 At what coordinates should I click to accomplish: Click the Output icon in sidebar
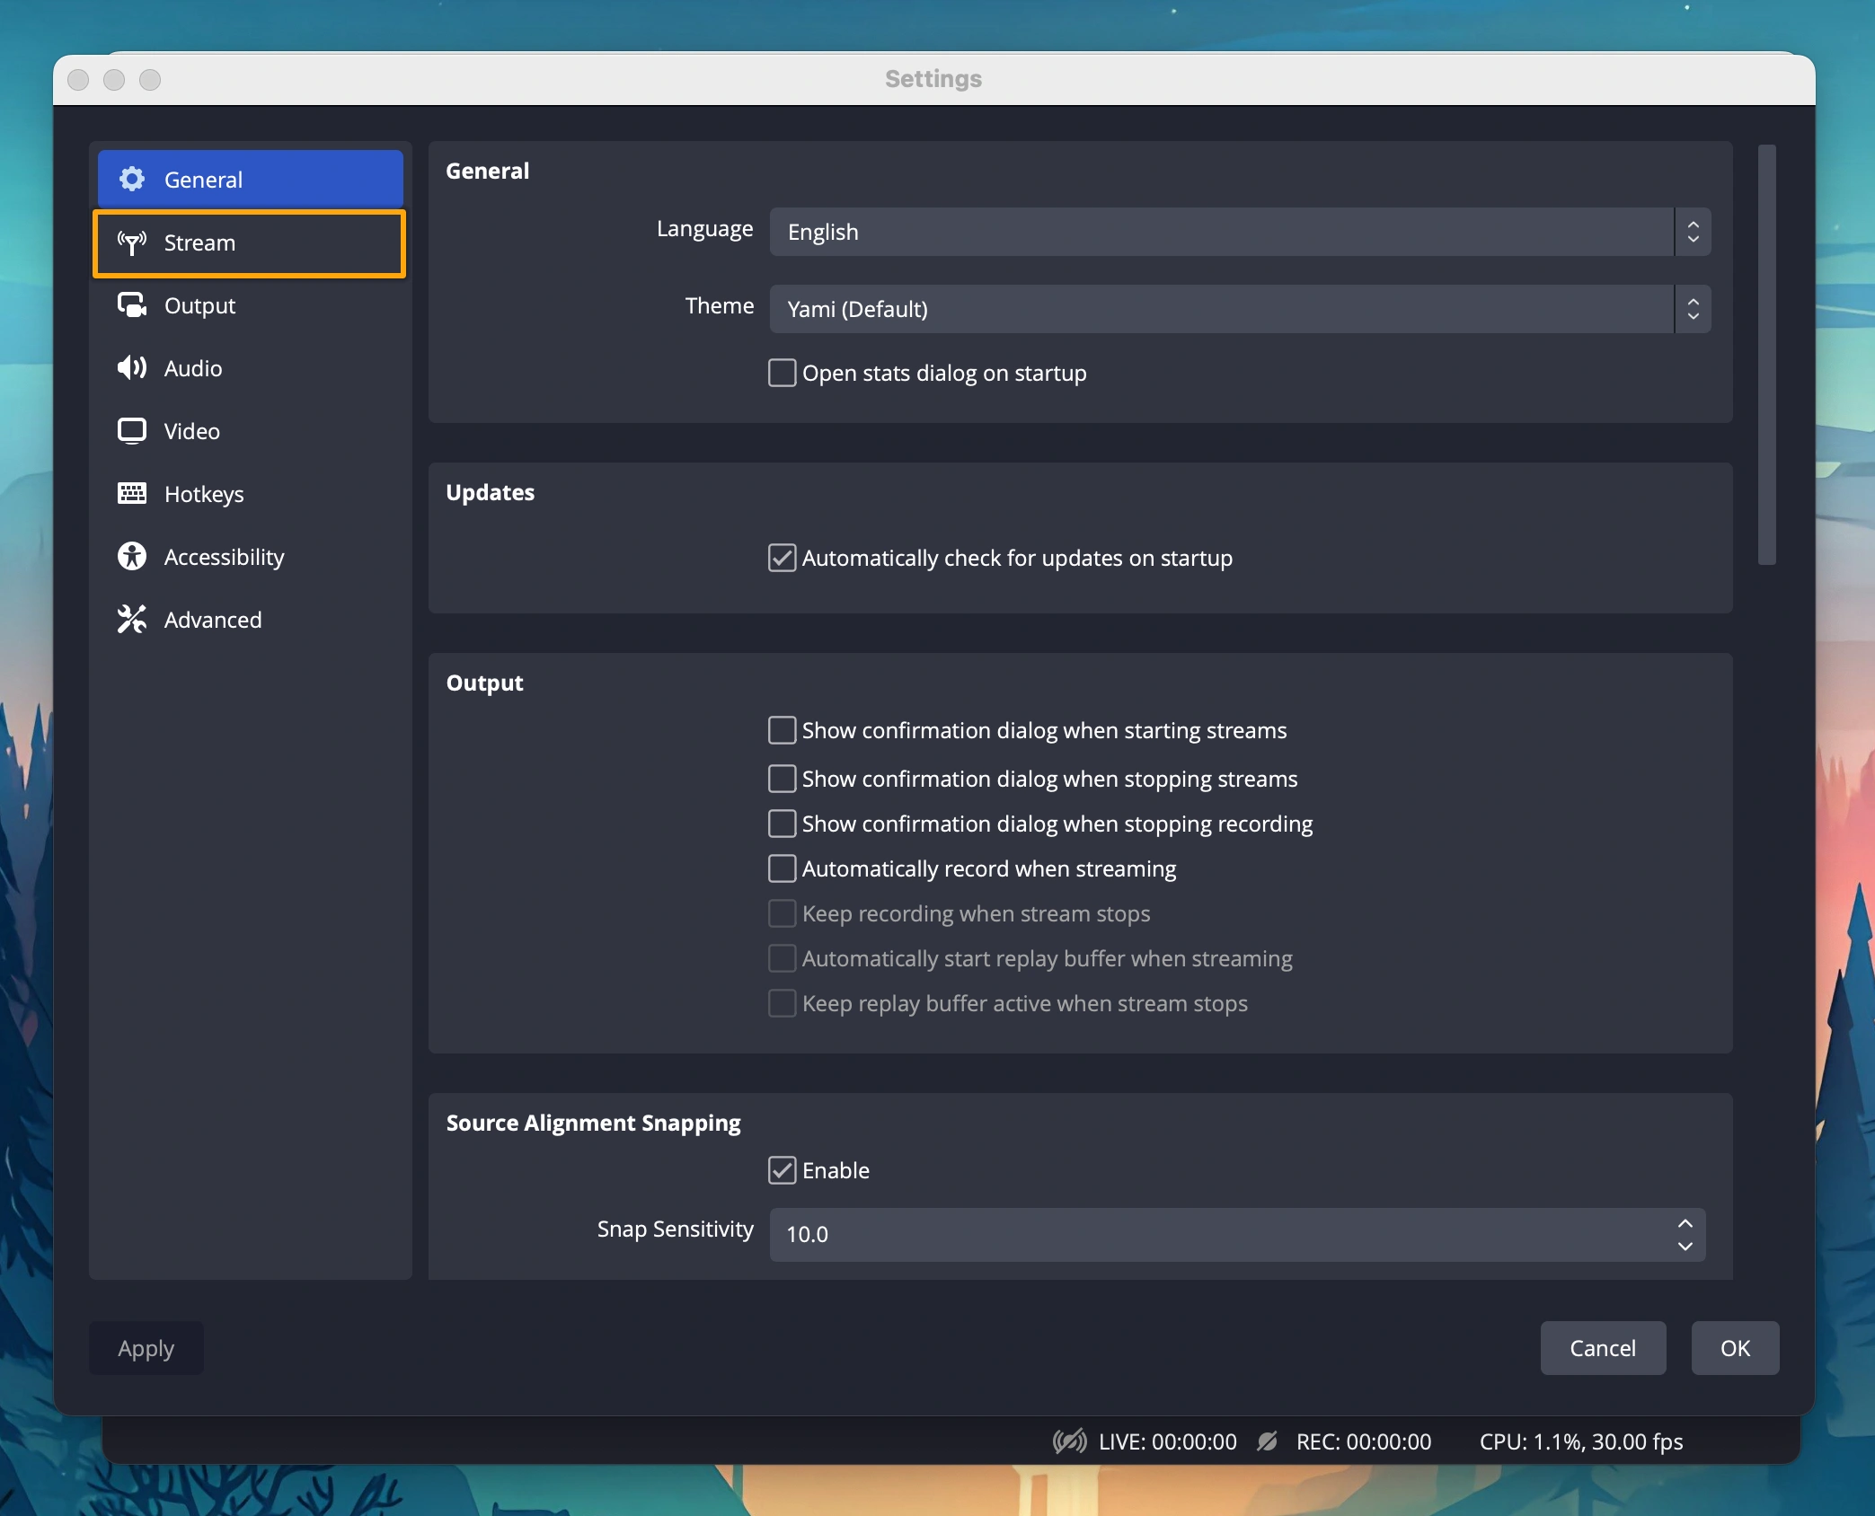click(x=132, y=305)
